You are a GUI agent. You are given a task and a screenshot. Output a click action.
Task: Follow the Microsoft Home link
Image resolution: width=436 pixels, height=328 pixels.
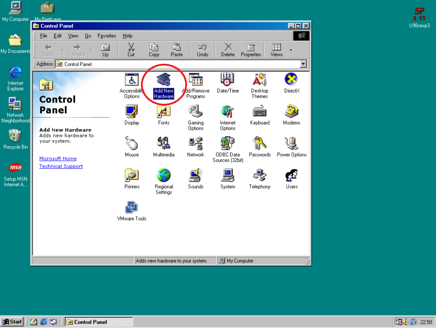pos(58,159)
